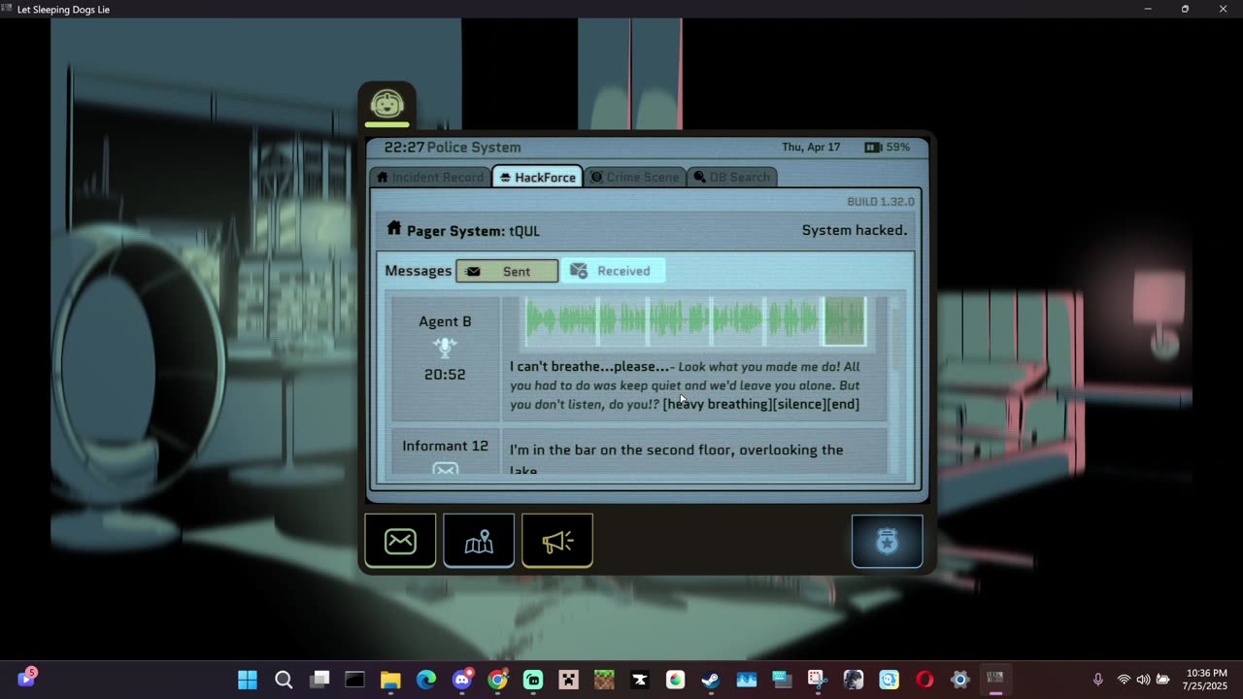The image size is (1243, 699).
Task: Click Informant 12 message about the bar
Action: [677, 459]
